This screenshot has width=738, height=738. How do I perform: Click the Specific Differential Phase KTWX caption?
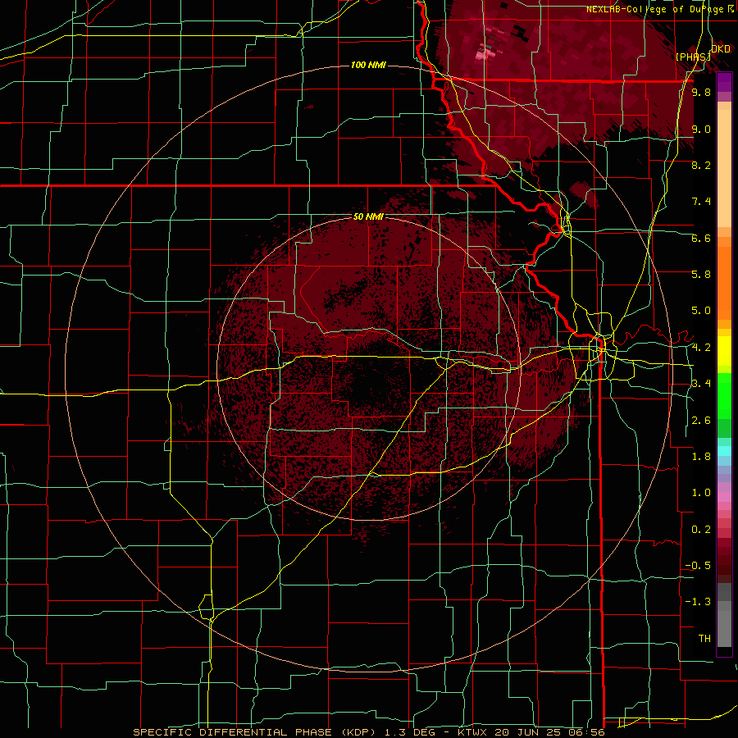point(368,732)
